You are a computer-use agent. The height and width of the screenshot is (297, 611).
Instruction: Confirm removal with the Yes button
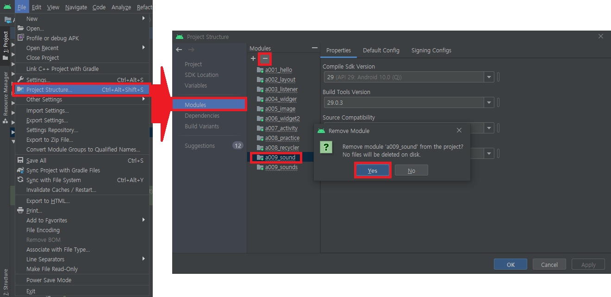(373, 171)
